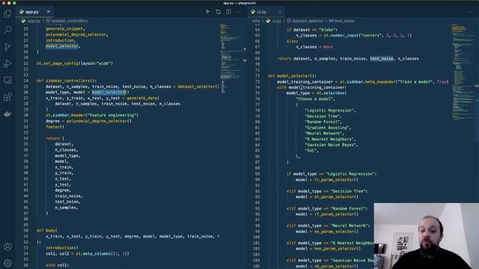Image resolution: width=479 pixels, height=269 pixels.
Task: Click 'degree = polynomial_degree_selector()' line
Action: [x=88, y=121]
